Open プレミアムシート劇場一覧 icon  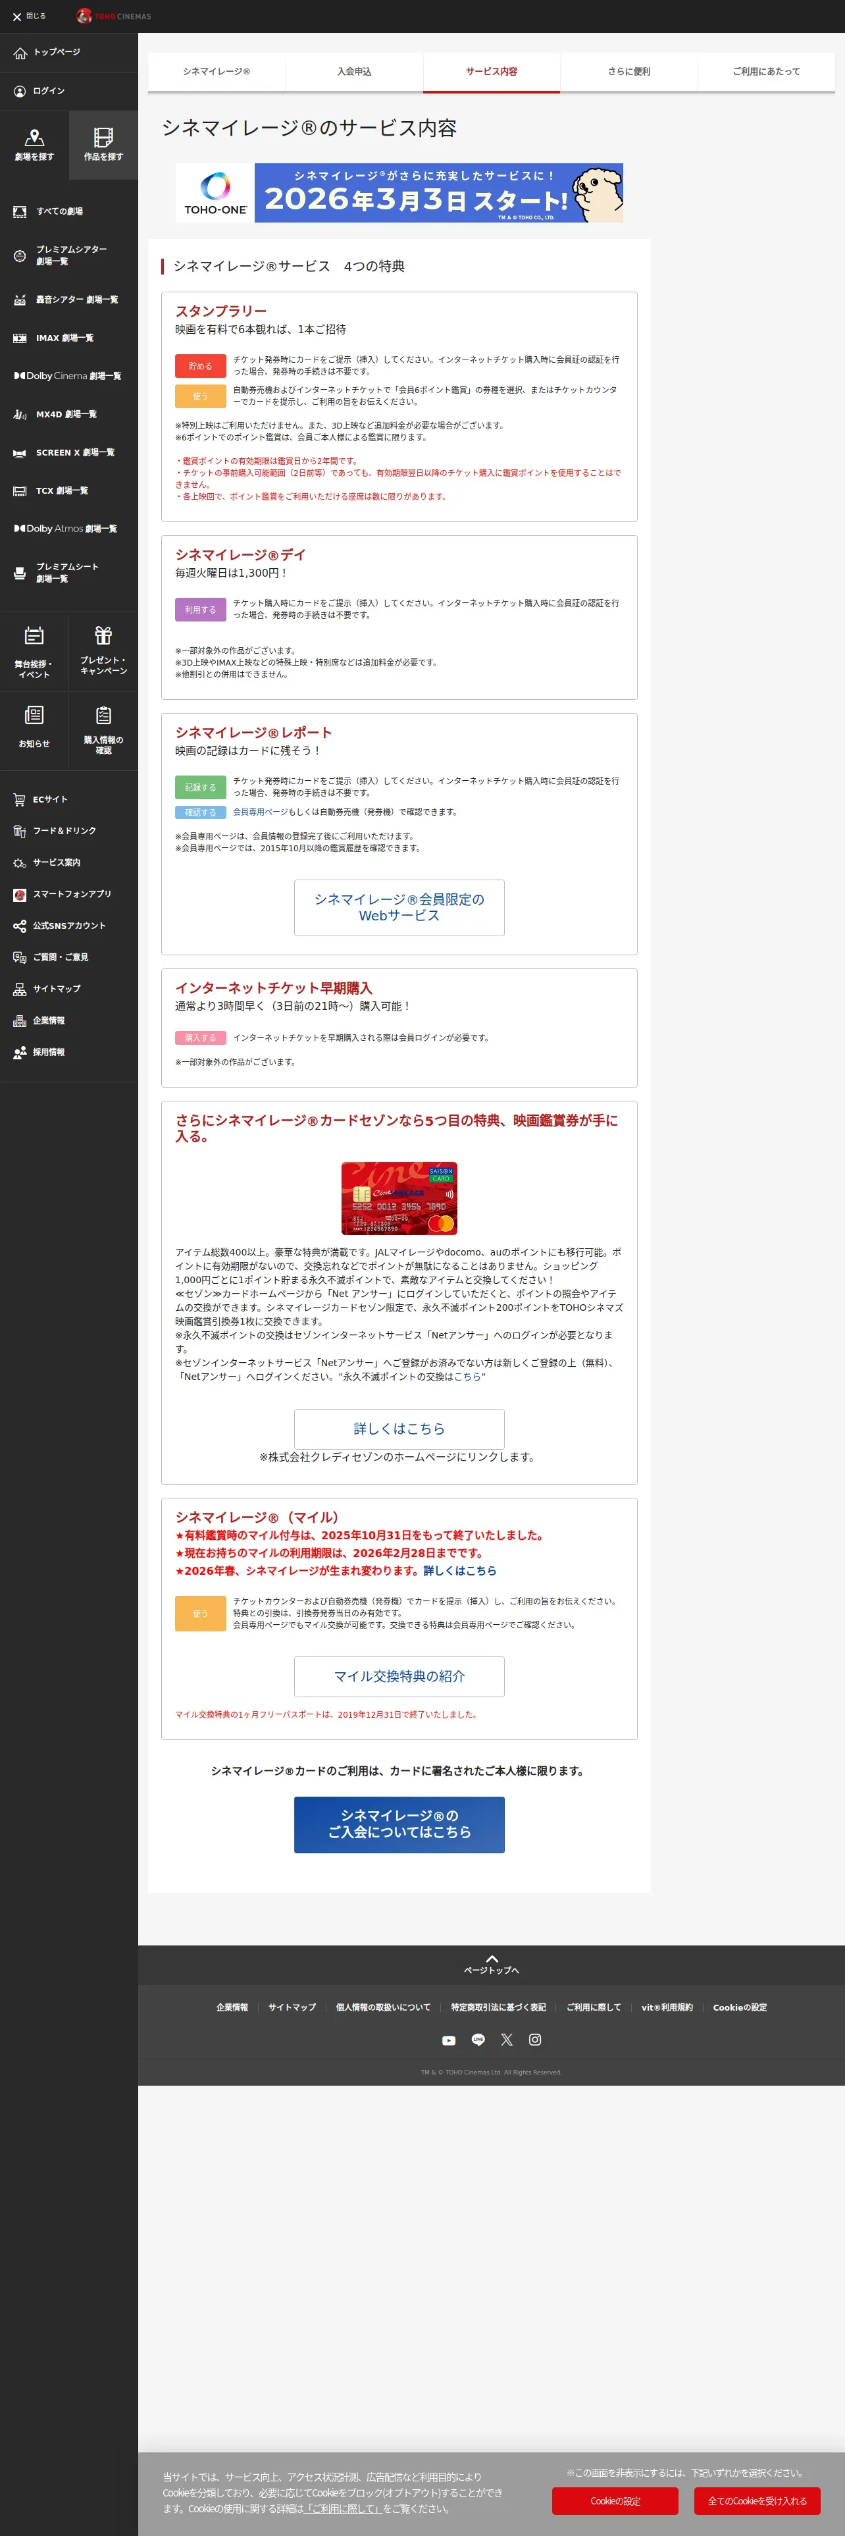[20, 573]
